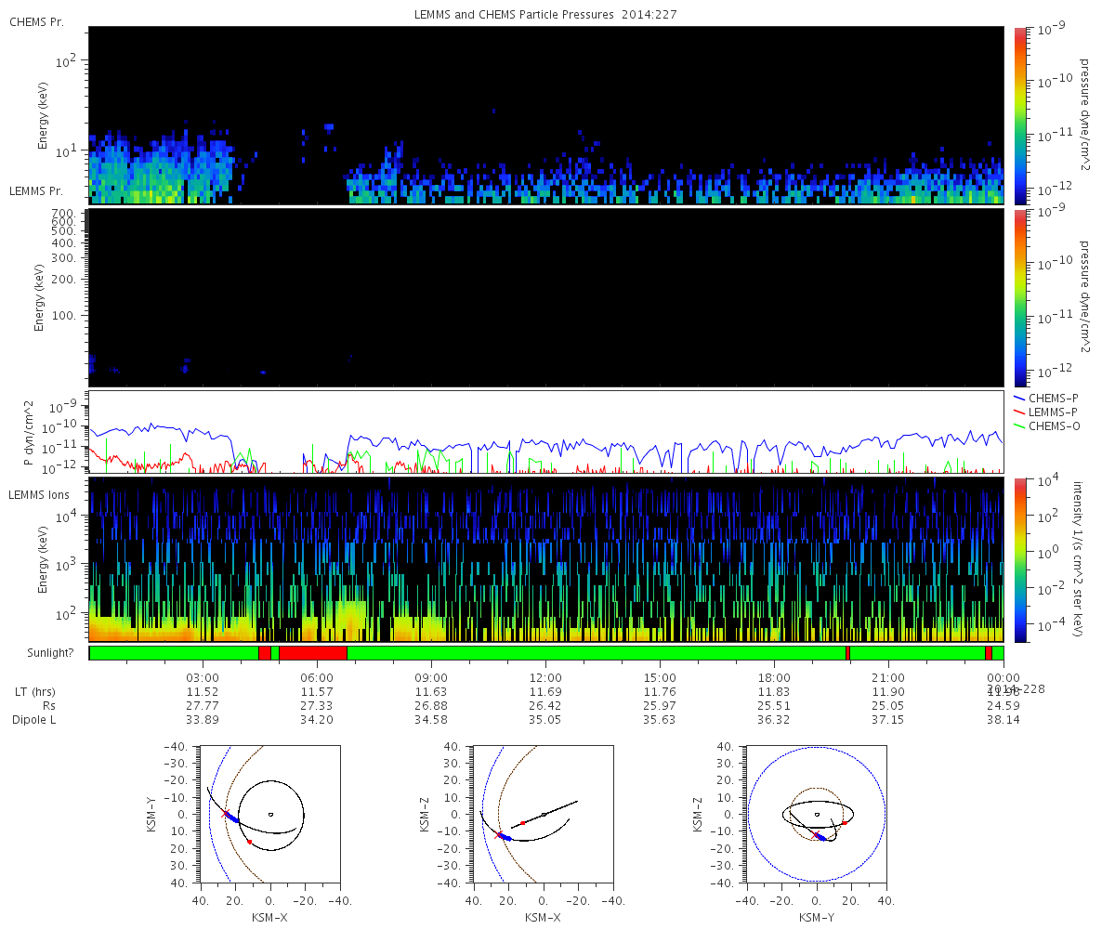
Task: Open the KSM-X versus KSM-Y orbit plot
Action: point(269,815)
